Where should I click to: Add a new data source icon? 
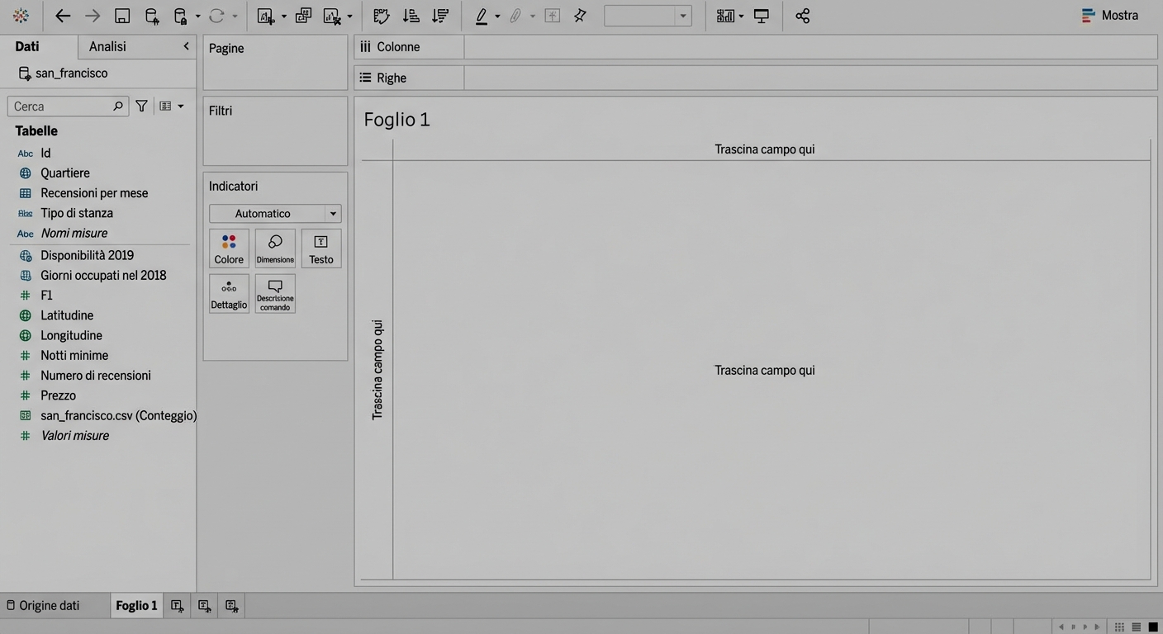(152, 16)
